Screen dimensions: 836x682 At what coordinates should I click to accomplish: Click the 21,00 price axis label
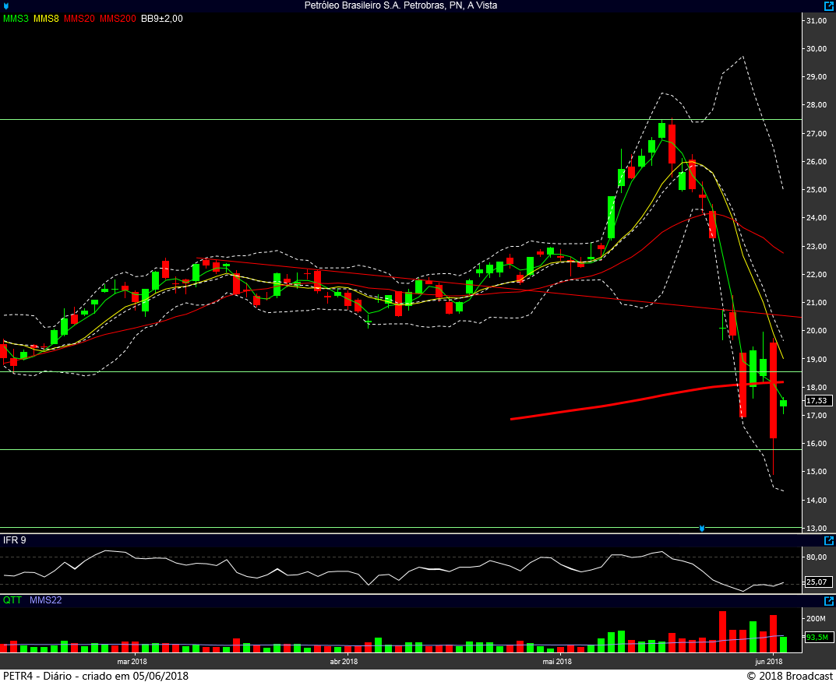click(817, 303)
